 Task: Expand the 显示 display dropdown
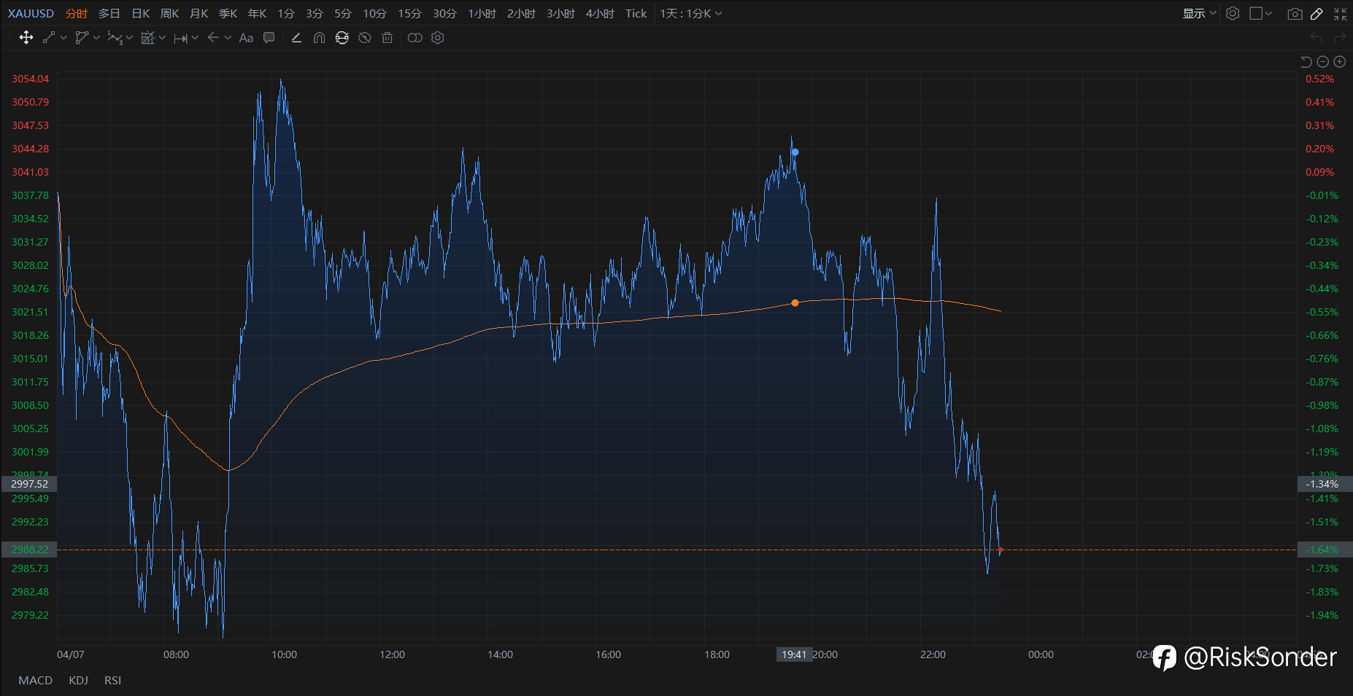1200,14
